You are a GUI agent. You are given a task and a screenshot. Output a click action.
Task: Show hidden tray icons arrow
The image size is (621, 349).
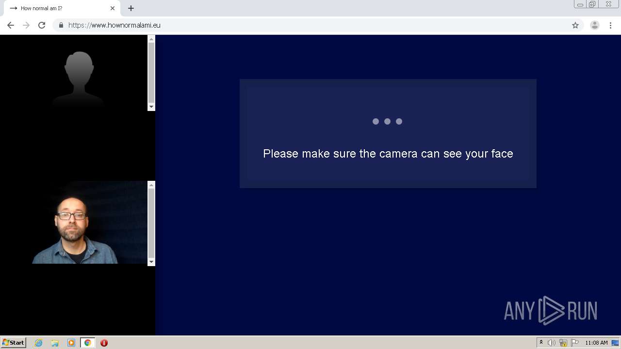[x=541, y=342]
